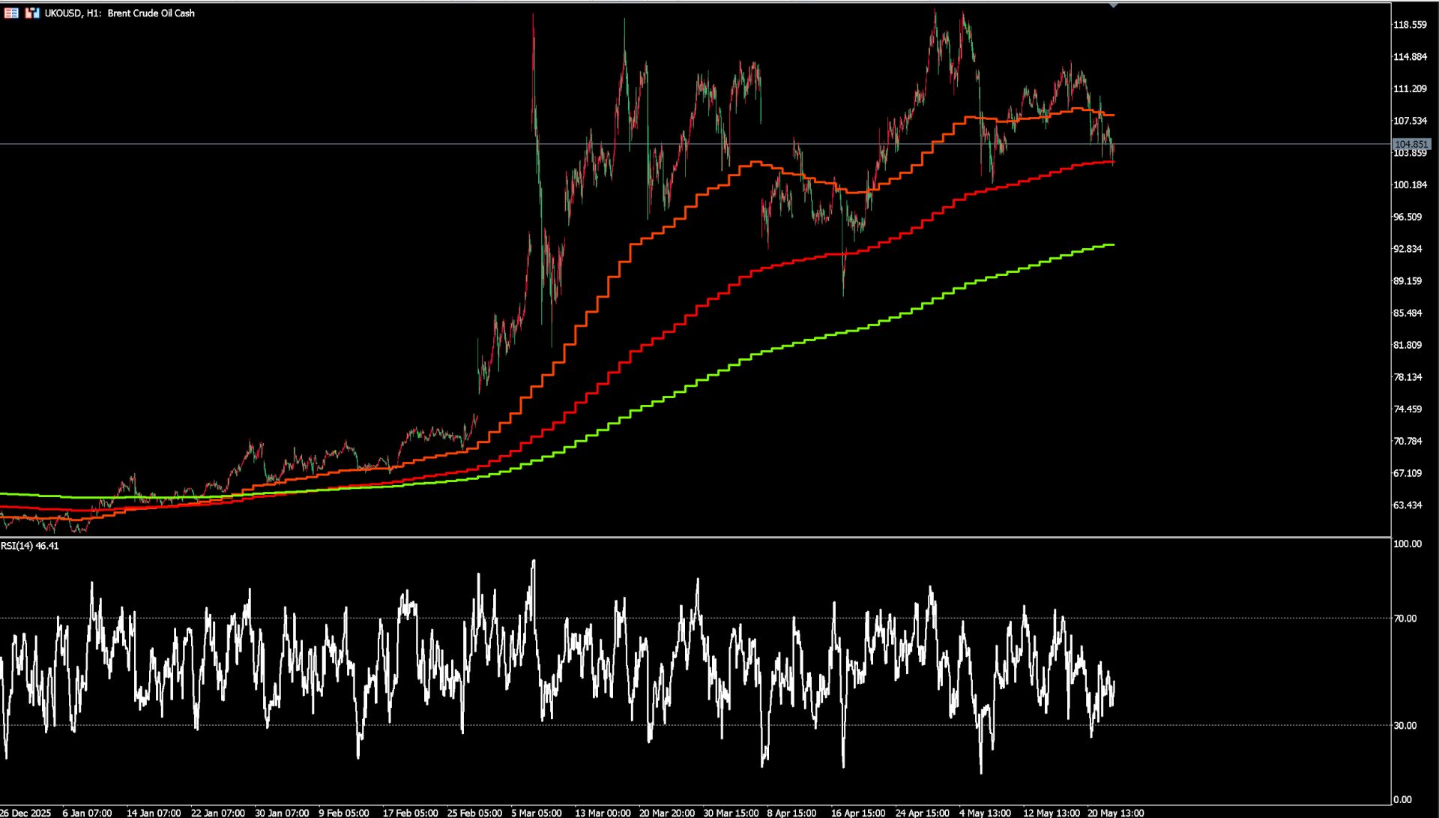This screenshot has height=818, width=1439.
Task: Click the 63.434 price scale label
Action: (1408, 505)
